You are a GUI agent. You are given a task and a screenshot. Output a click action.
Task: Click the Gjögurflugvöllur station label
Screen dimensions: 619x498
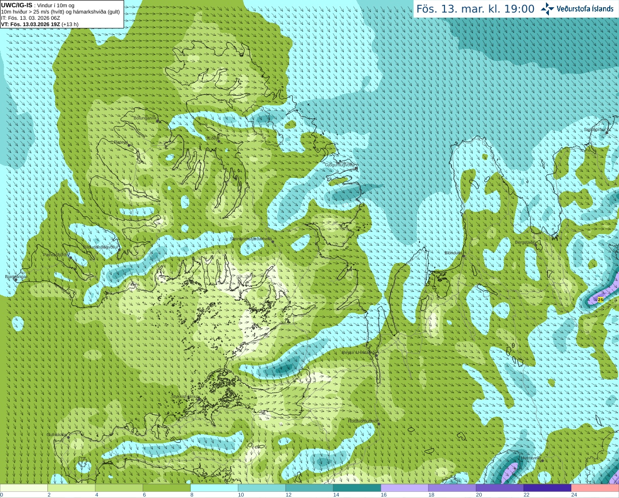pyautogui.click(x=340, y=165)
